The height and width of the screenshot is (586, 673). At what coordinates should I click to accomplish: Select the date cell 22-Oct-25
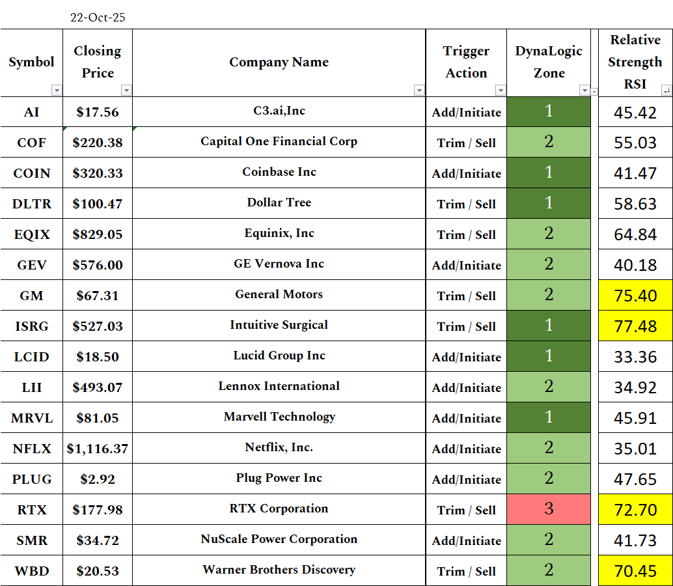click(98, 18)
